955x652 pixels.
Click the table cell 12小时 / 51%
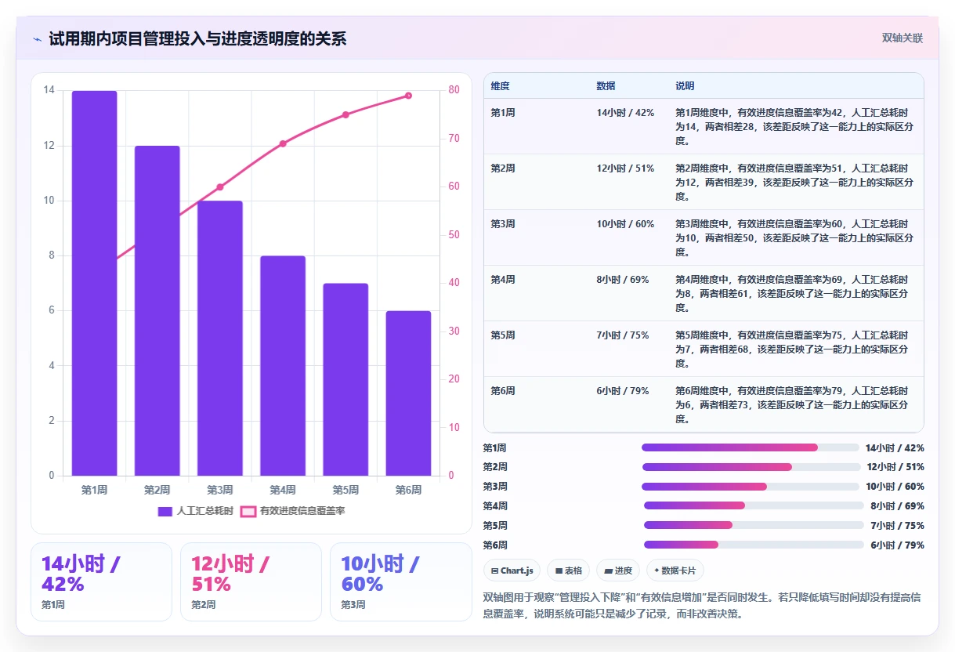pyautogui.click(x=625, y=168)
